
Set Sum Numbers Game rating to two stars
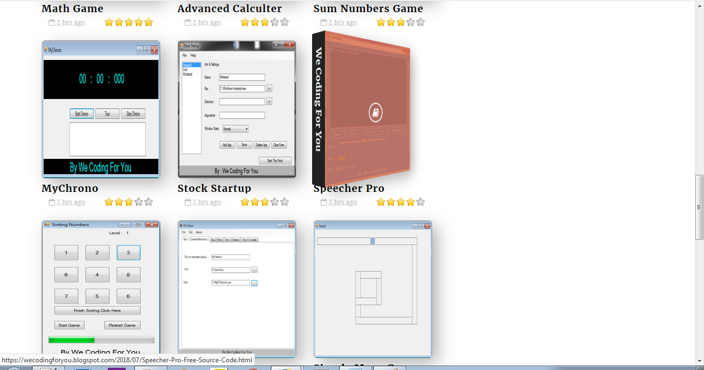click(x=391, y=23)
